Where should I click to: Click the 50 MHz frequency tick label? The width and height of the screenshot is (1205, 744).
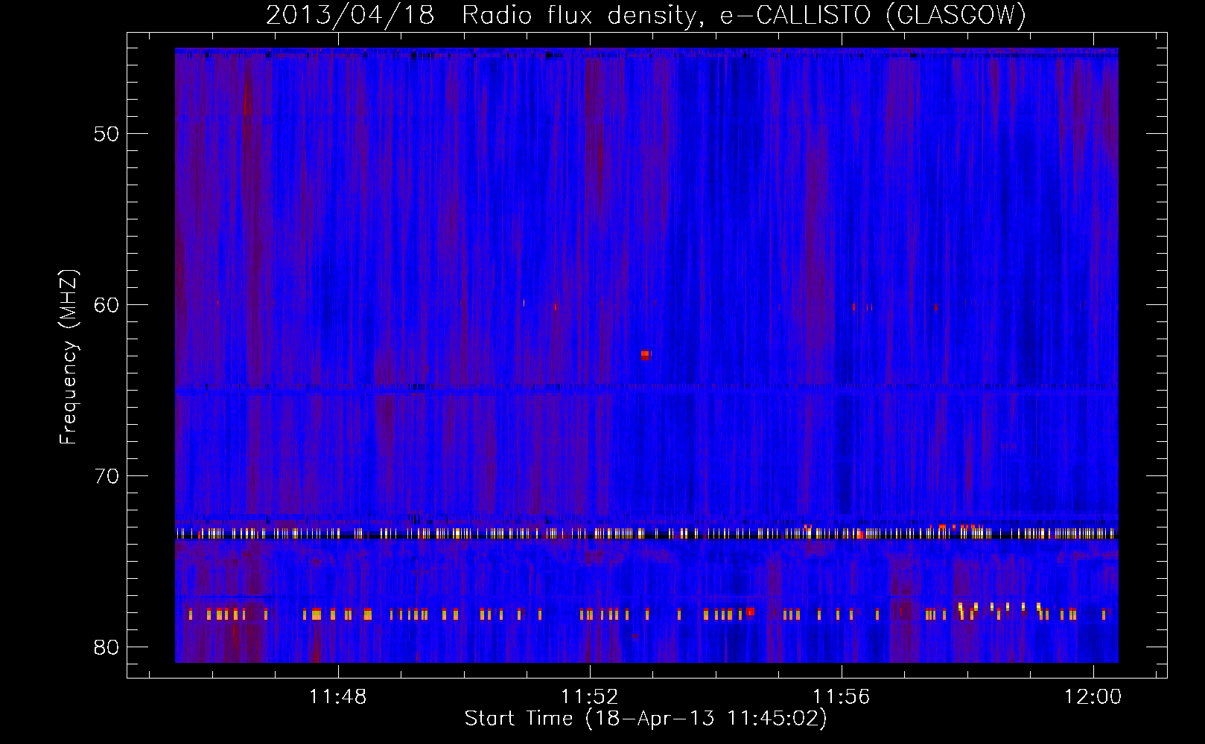[x=106, y=134]
